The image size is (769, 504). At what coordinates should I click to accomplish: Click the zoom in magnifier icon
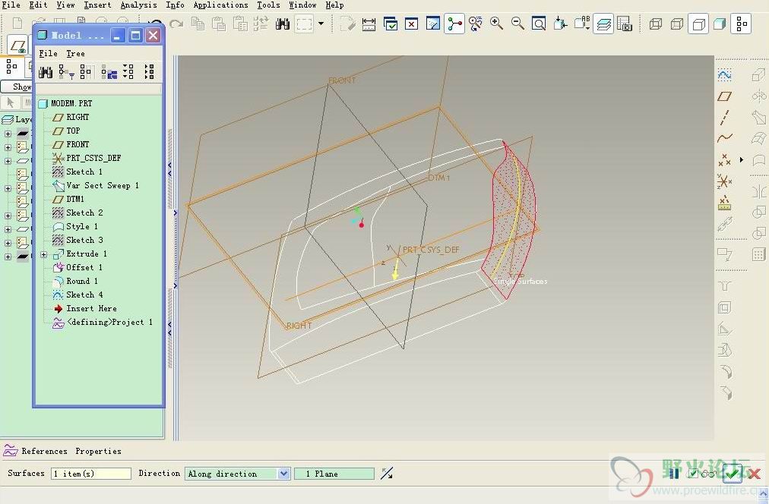pos(496,24)
